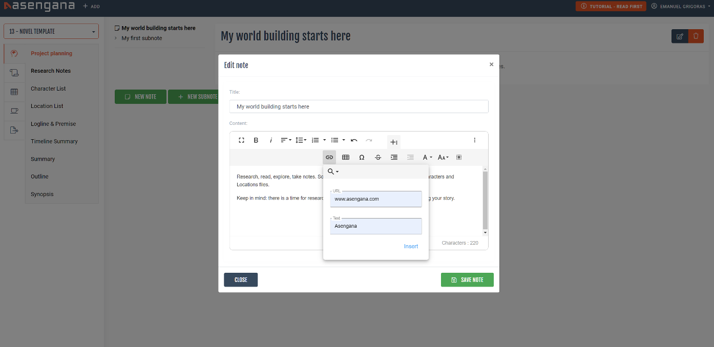Click the increase indent icon
This screenshot has height=347, width=714.
(x=394, y=157)
